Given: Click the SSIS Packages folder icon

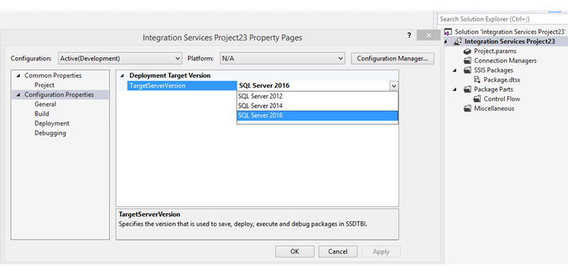Looking at the screenshot, I should [467, 70].
